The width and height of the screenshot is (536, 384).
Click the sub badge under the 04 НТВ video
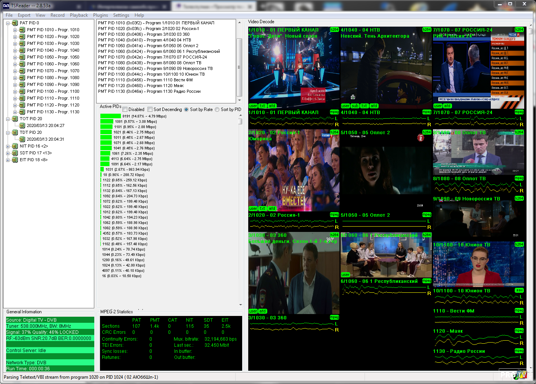[x=355, y=106]
